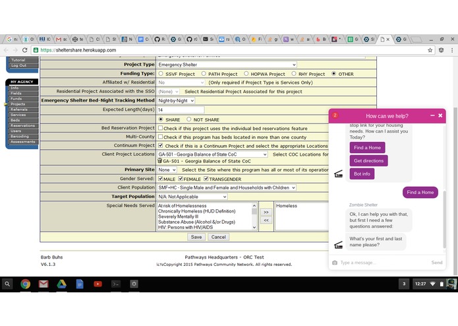The width and height of the screenshot is (458, 326).
Task: Open Client Project Locations dropdown
Action: (212, 154)
